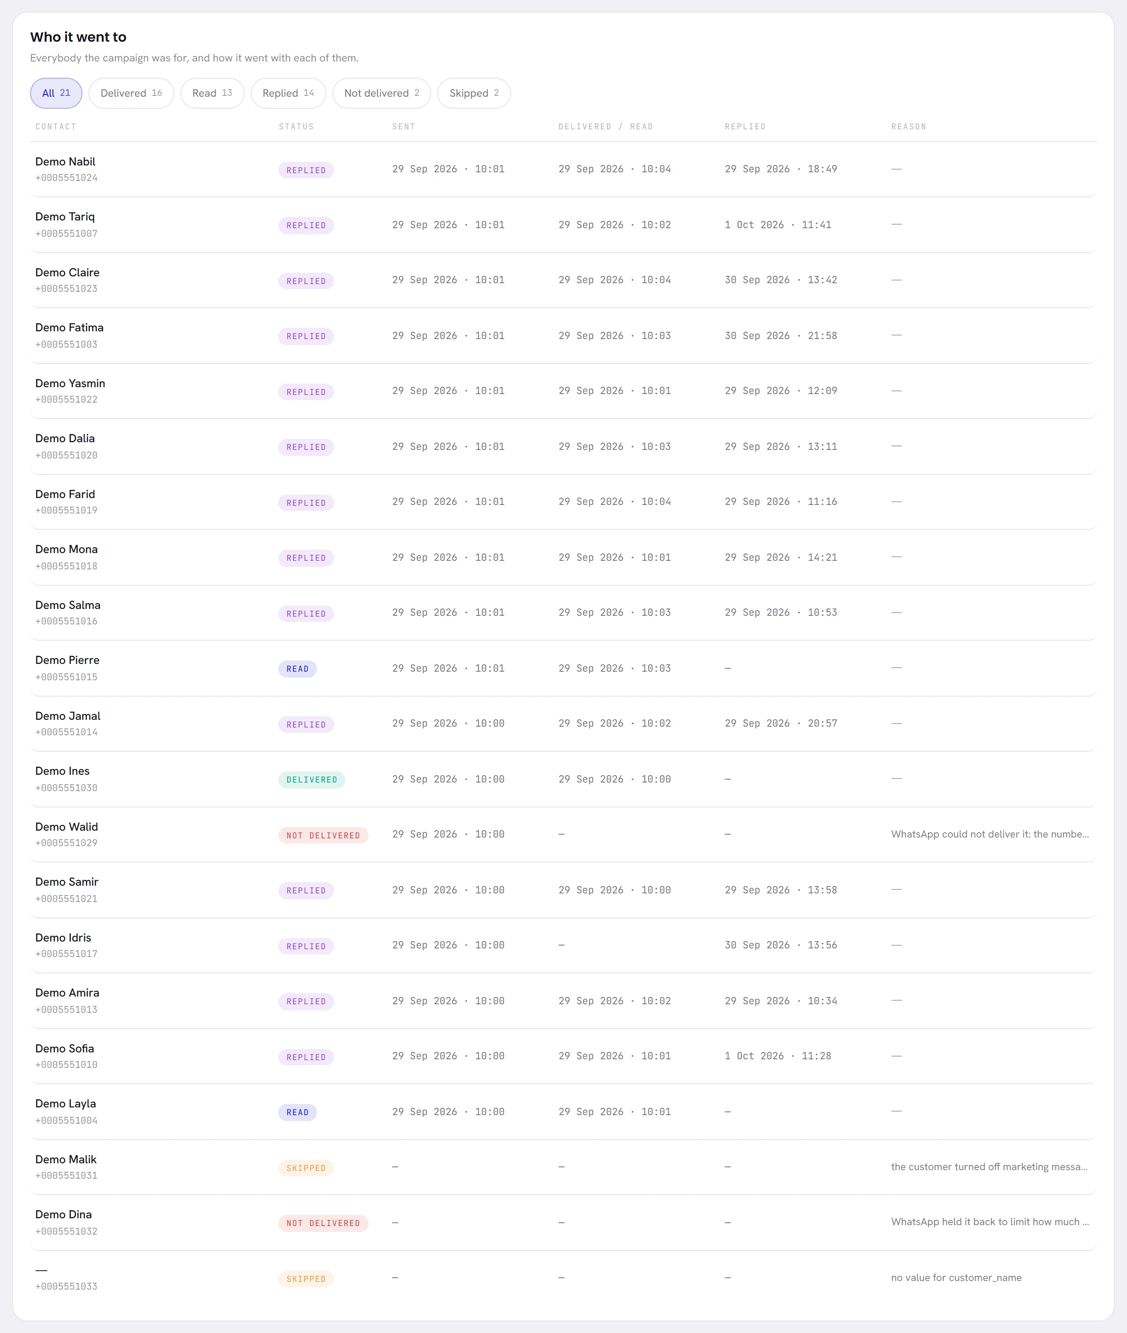
Task: Open contact Demo Nabil
Action: tap(65, 162)
